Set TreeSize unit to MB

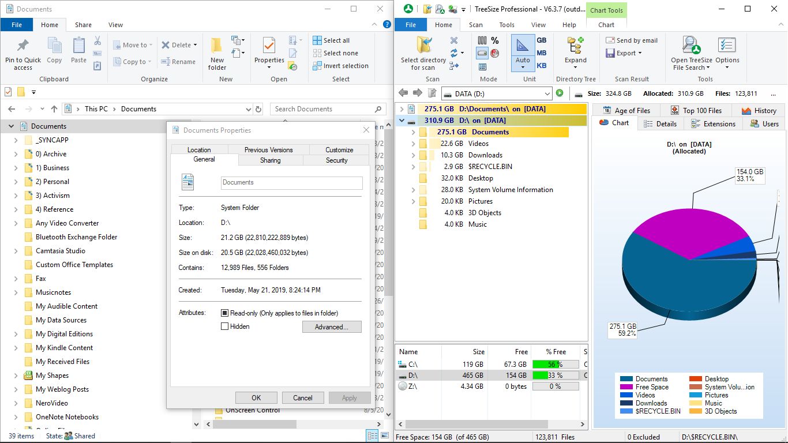(x=542, y=53)
